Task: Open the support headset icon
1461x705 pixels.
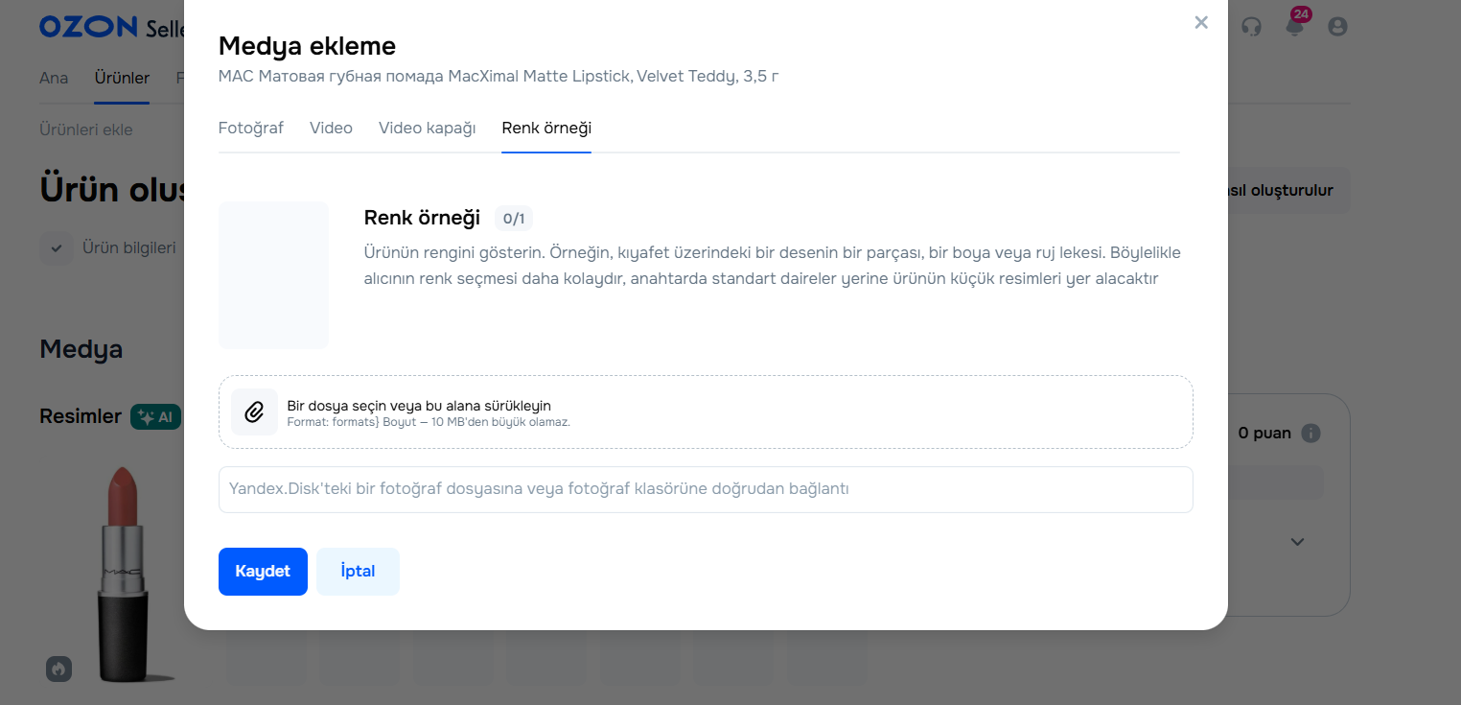Action: (x=1251, y=27)
